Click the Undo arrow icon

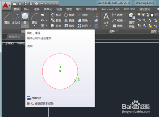click(42, 4)
